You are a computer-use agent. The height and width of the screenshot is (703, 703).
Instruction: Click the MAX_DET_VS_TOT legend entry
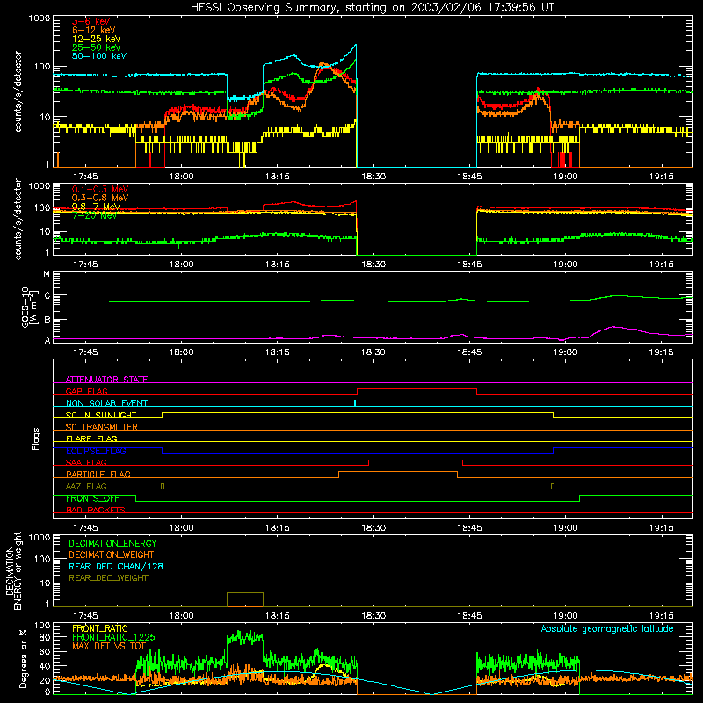(x=109, y=646)
